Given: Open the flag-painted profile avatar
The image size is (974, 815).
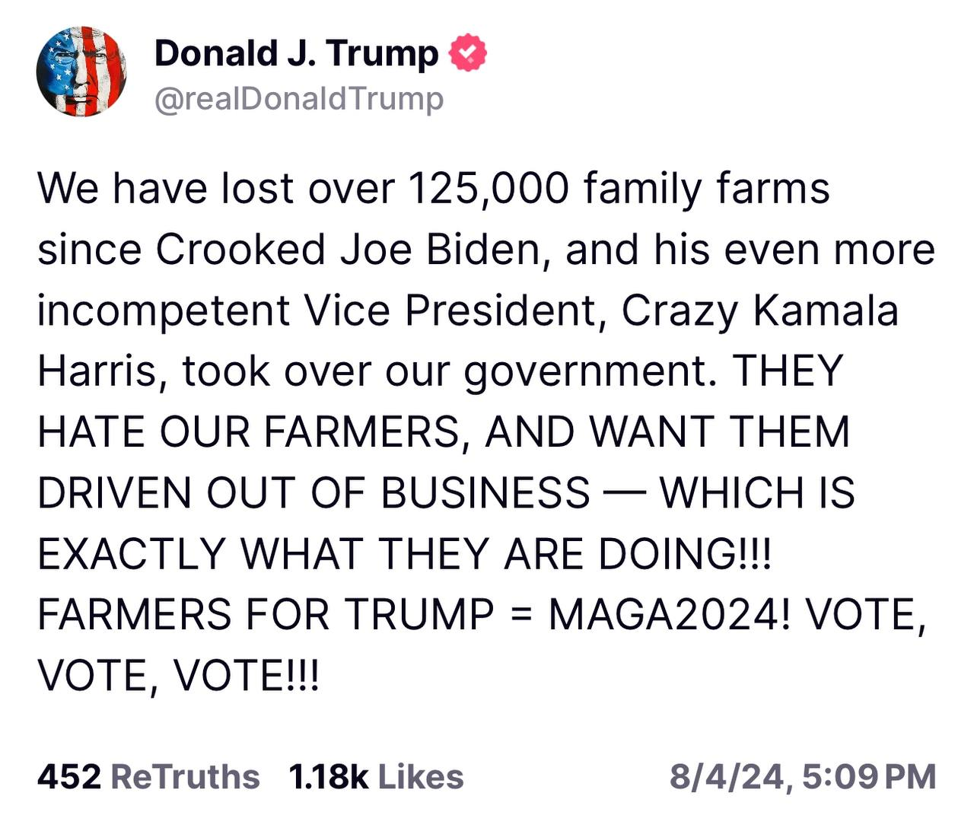Looking at the screenshot, I should (81, 72).
